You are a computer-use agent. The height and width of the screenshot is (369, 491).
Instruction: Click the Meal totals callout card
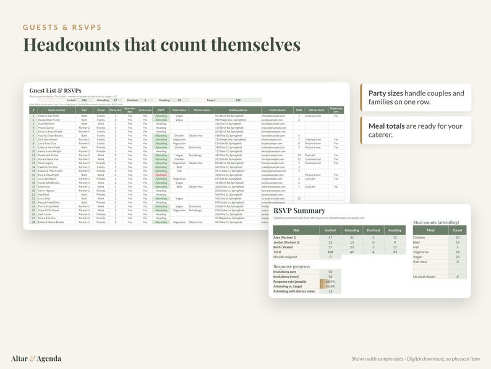416,131
